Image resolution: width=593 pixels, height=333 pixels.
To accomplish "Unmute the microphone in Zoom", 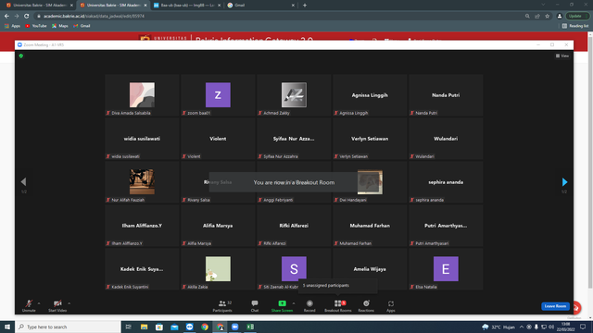I will [29, 305].
